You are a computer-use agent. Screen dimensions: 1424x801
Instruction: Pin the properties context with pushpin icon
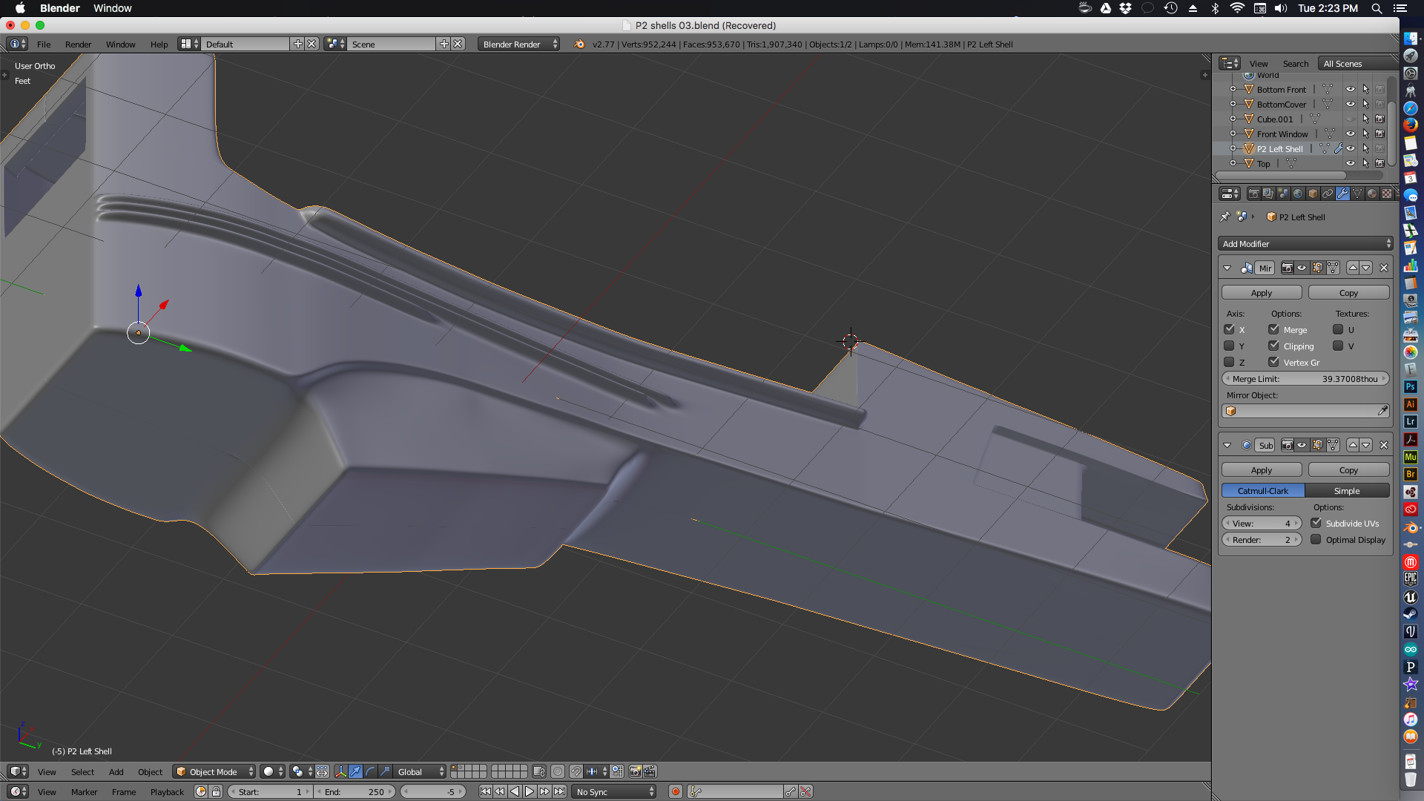(x=1225, y=217)
